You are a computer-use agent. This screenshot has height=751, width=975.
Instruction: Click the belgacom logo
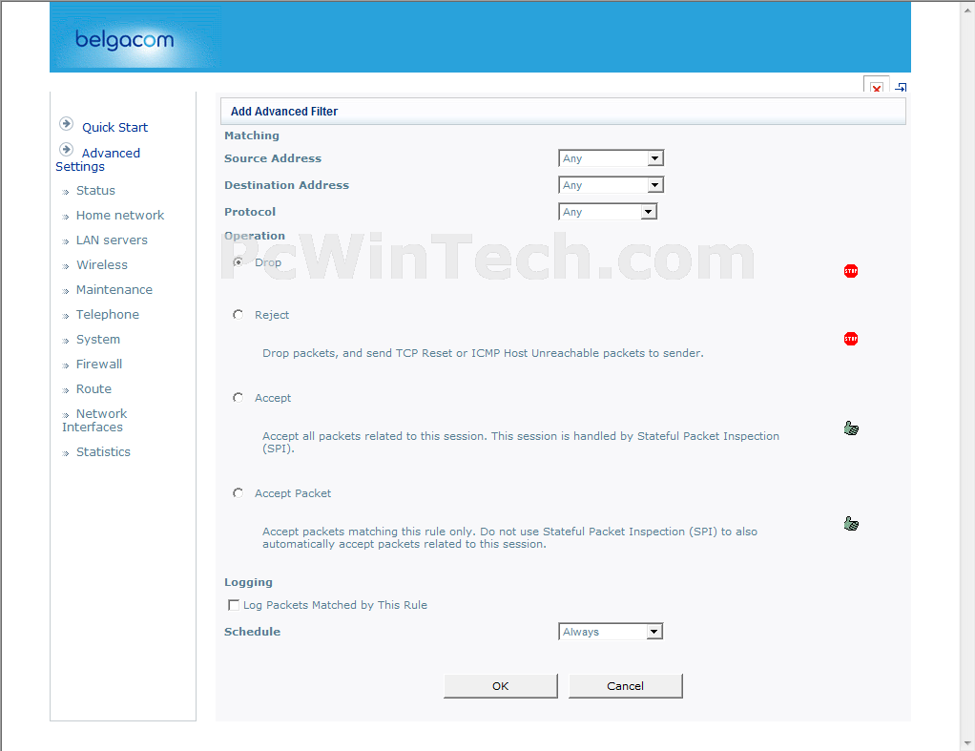[125, 40]
